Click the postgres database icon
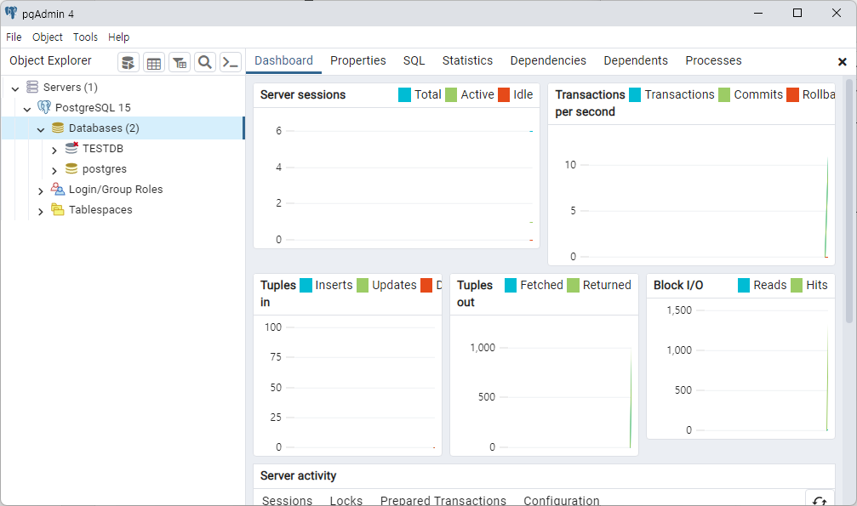 pyautogui.click(x=71, y=169)
